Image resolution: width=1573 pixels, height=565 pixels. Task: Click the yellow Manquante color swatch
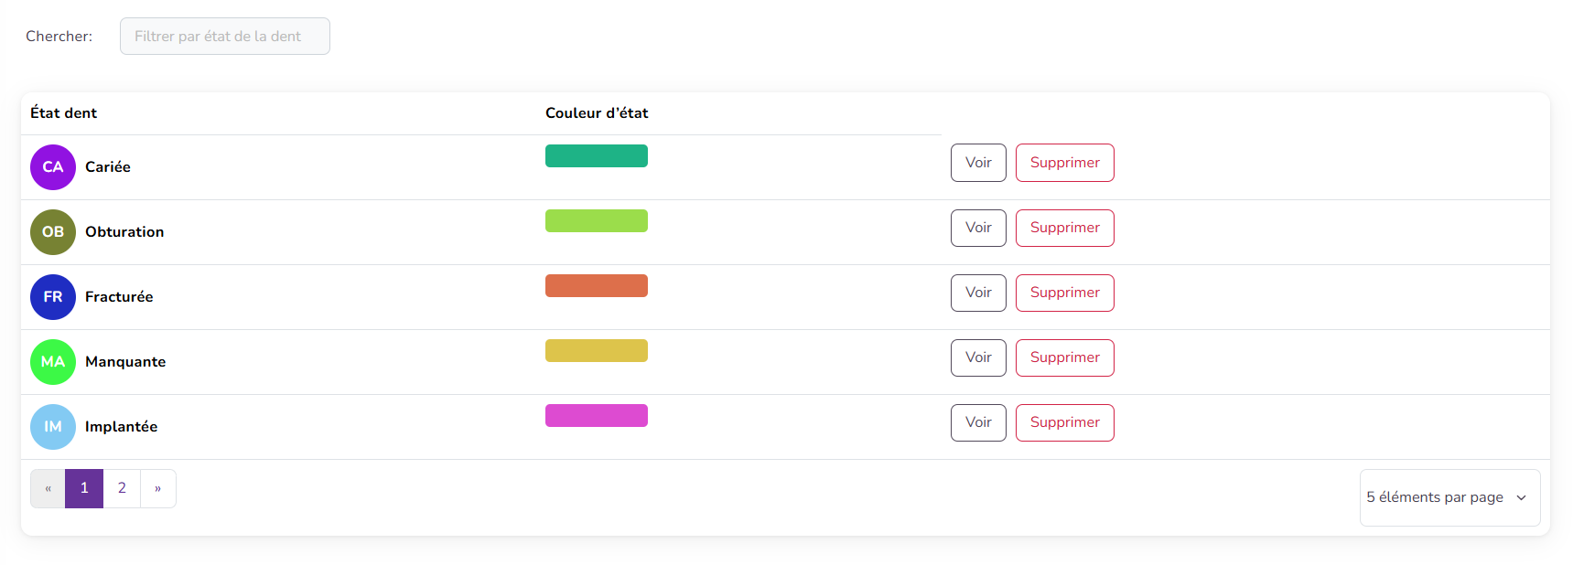point(596,351)
